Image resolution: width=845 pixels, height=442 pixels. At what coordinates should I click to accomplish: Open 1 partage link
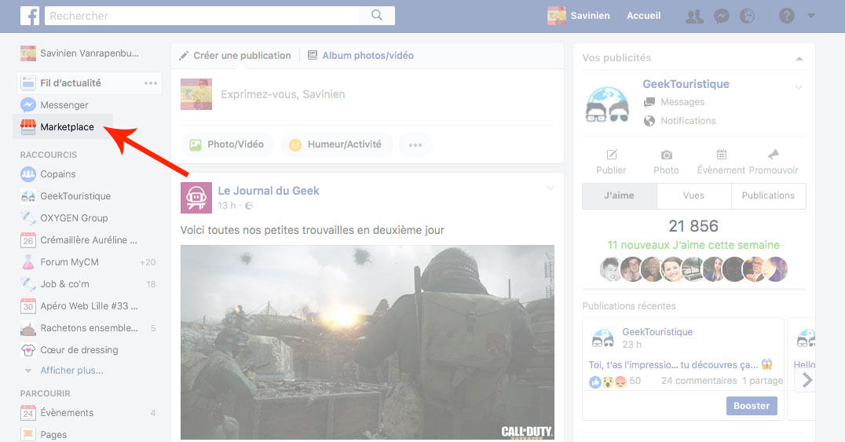763,381
